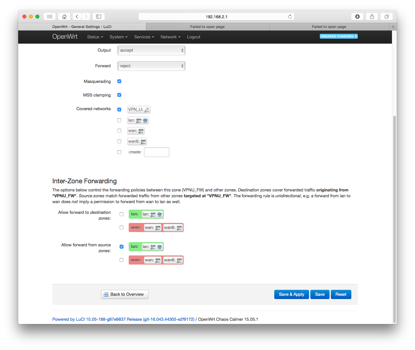Screen dimensions: 415x350
Task: Click the green lan zone badge under destination zones
Action: click(x=146, y=214)
